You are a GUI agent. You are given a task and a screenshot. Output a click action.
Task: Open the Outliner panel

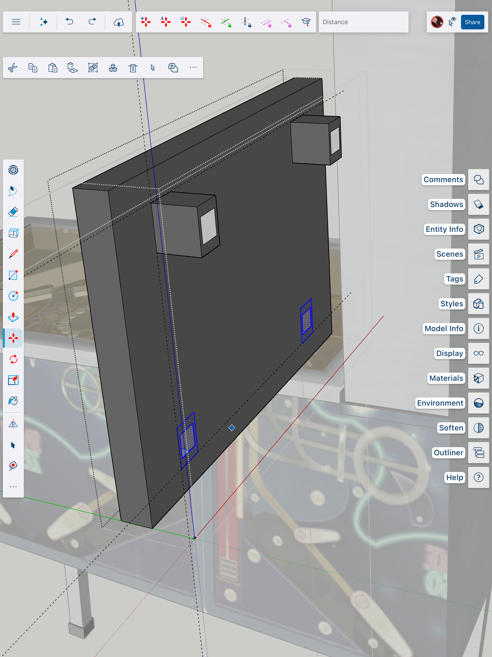click(478, 453)
